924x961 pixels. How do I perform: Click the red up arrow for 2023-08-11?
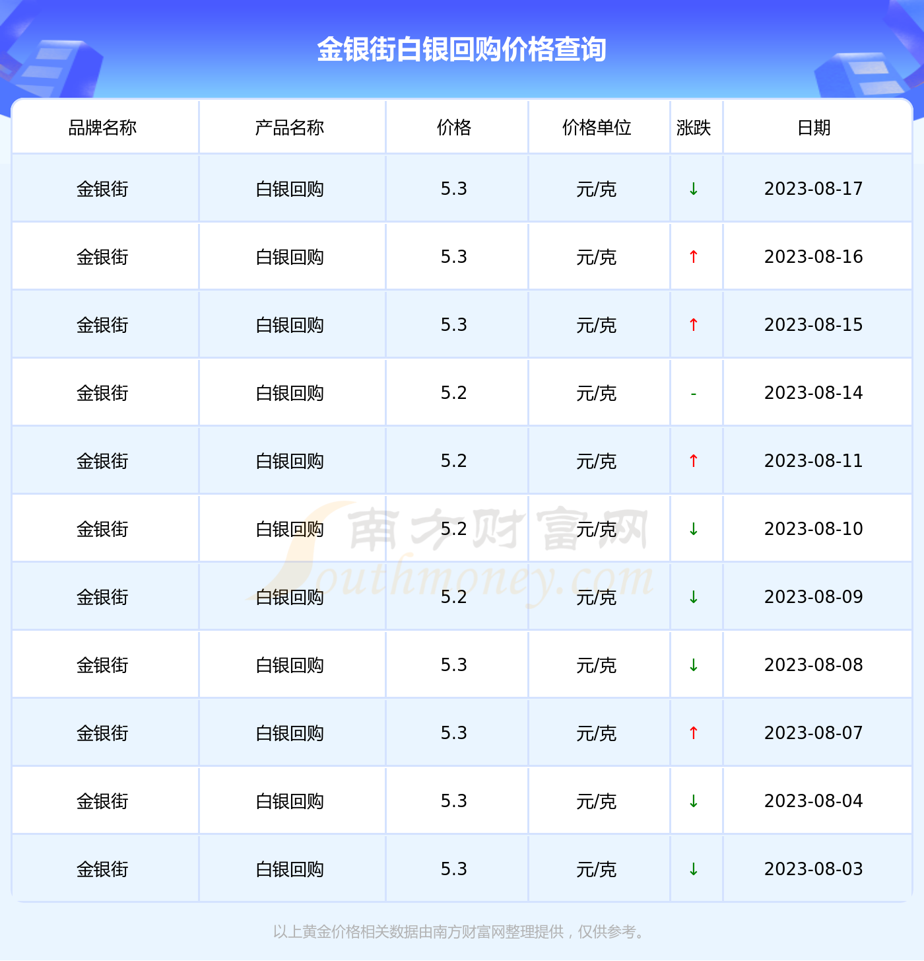point(694,462)
